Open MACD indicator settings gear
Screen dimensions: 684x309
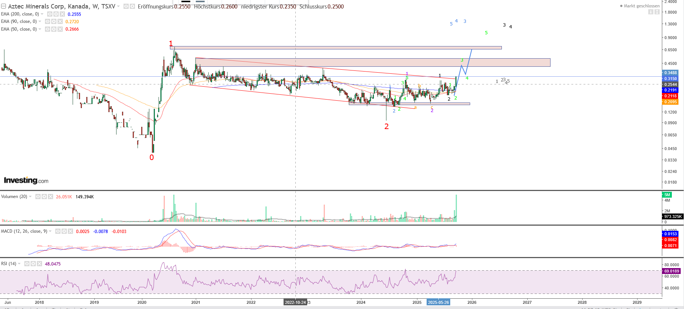click(64, 231)
